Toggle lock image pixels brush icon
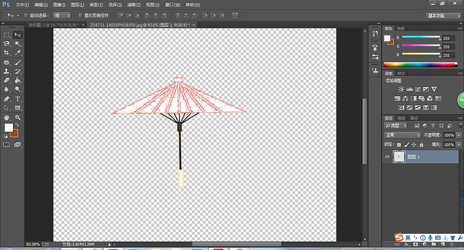464x250 pixels. pyautogui.click(x=407, y=145)
